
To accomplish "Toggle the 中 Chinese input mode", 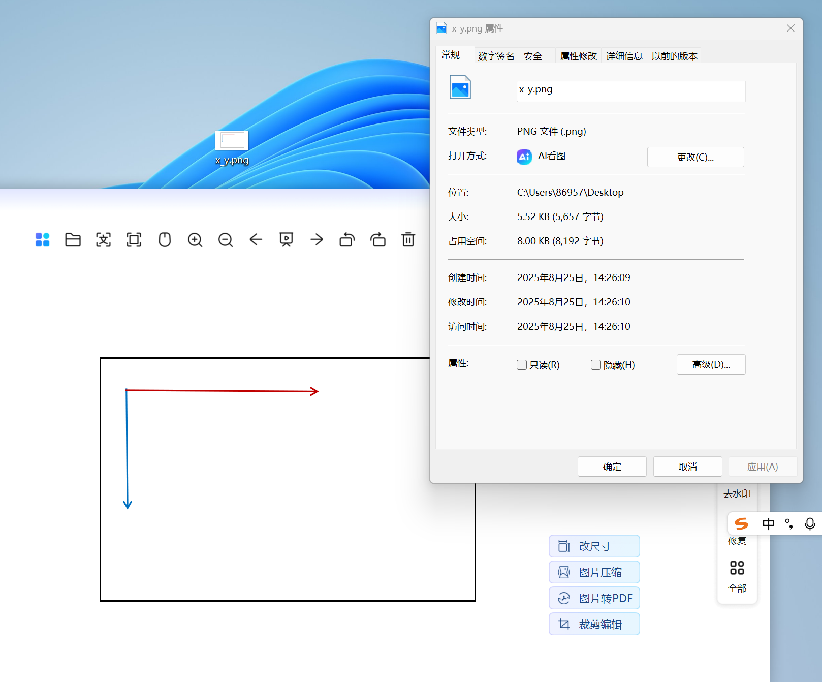I will [769, 523].
